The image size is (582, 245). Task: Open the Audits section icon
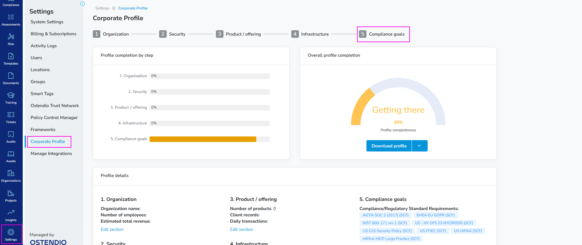(11, 134)
